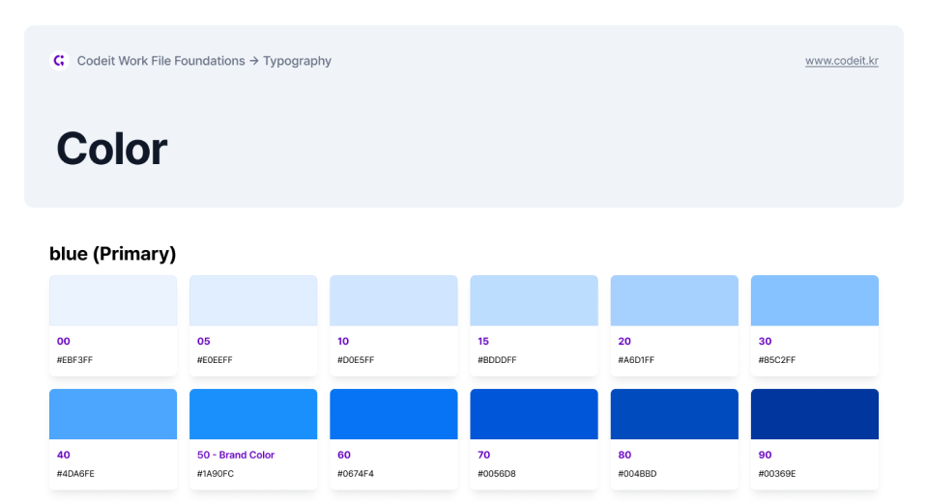This screenshot has width=928, height=502.
Task: Select the darkest blue 90 swatch
Action: click(x=814, y=414)
